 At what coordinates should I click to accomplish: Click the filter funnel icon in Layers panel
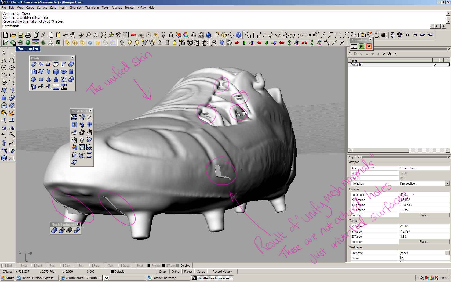[x=384, y=54]
